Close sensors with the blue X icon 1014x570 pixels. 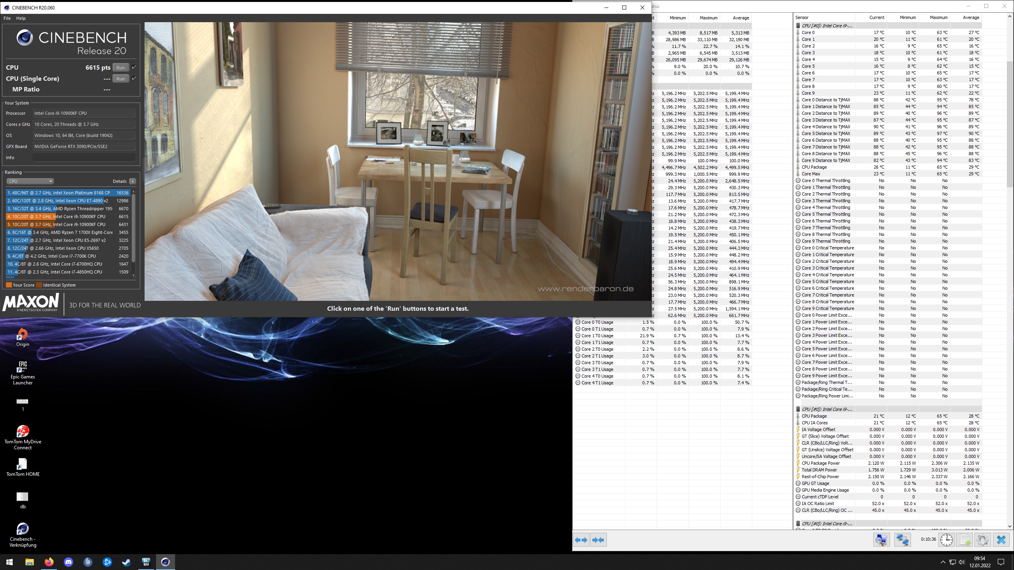point(1001,540)
